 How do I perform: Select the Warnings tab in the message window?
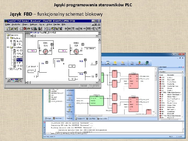[65, 133]
